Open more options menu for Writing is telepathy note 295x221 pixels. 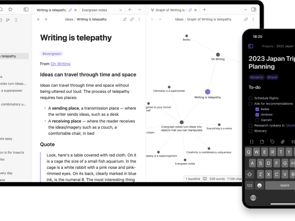point(139,20)
